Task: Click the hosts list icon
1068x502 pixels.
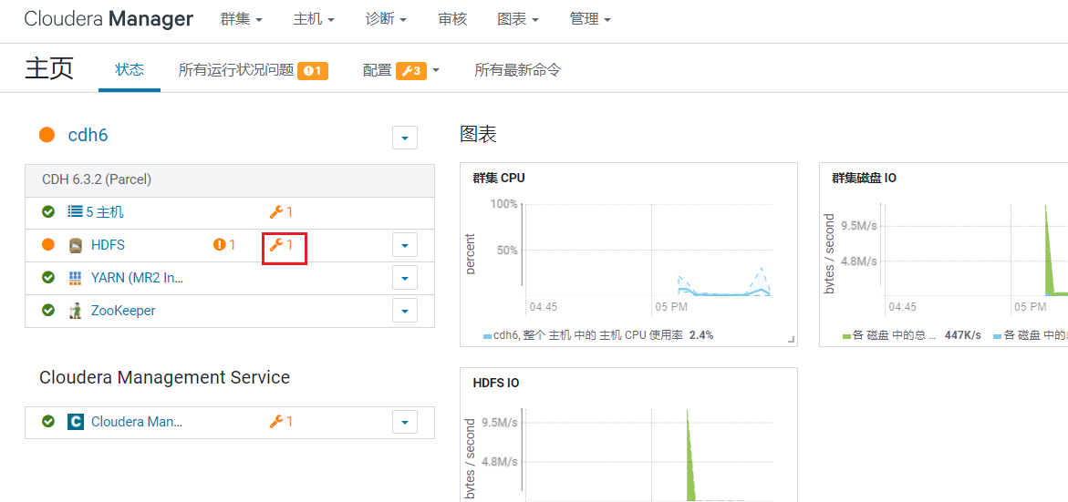Action: (x=75, y=212)
